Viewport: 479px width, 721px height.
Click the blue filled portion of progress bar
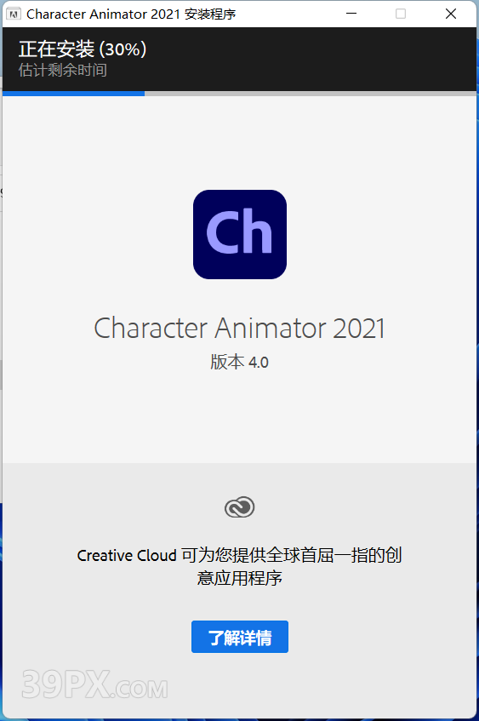[x=73, y=94]
